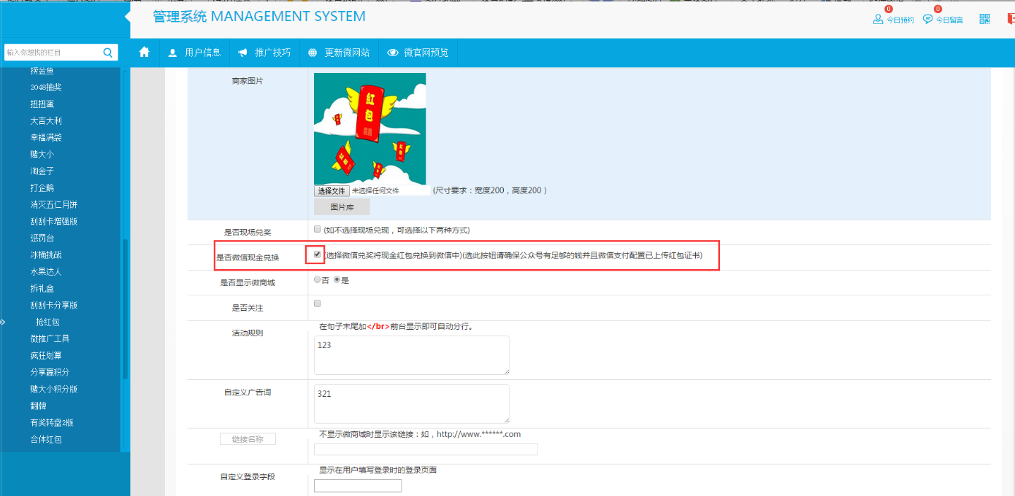Tick the 是否关注 checkbox
Viewport: 1015px width, 496px height.
(x=317, y=303)
